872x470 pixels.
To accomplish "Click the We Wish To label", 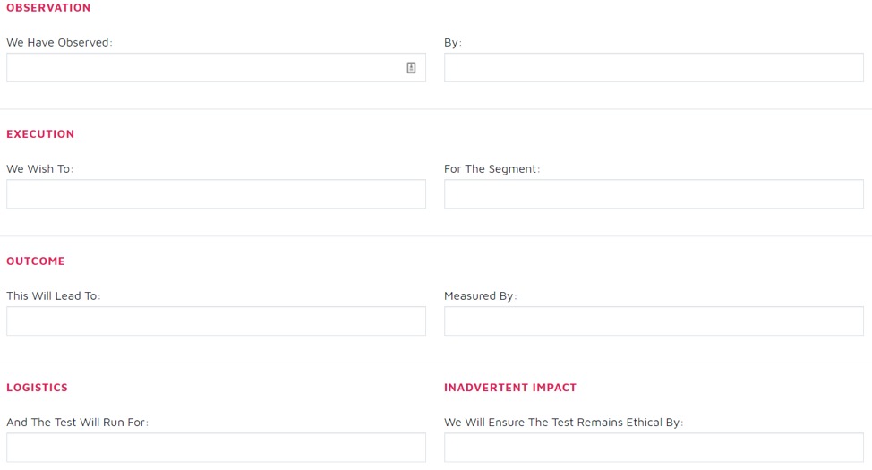I will [40, 169].
